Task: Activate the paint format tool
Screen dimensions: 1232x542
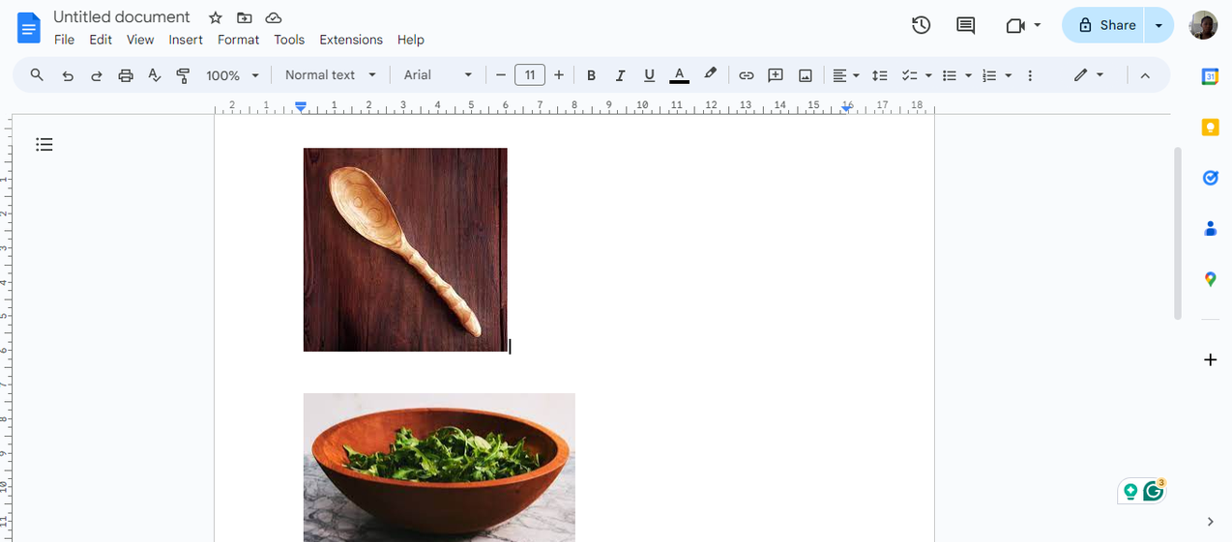Action: pos(183,75)
